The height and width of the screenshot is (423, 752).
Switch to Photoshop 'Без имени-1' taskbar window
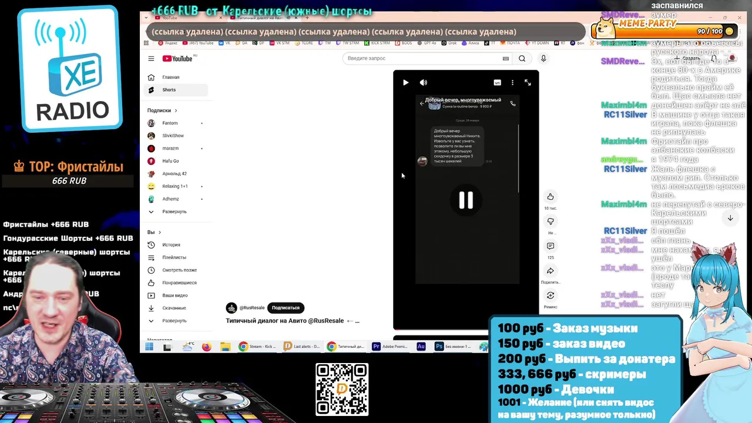[453, 347]
